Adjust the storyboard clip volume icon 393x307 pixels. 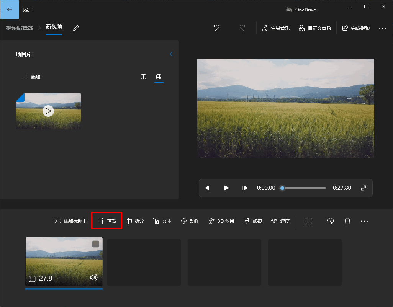click(x=94, y=277)
